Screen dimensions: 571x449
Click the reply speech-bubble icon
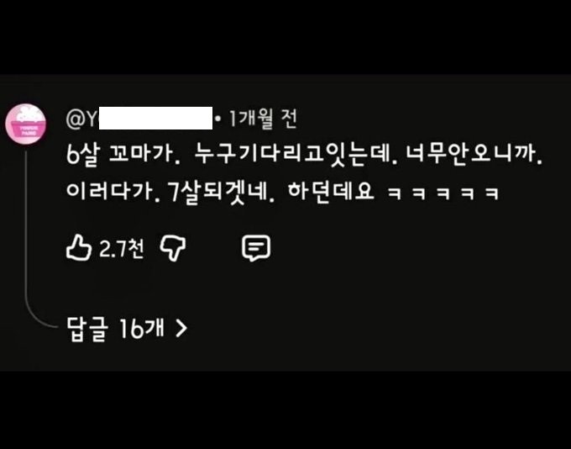pyautogui.click(x=256, y=248)
